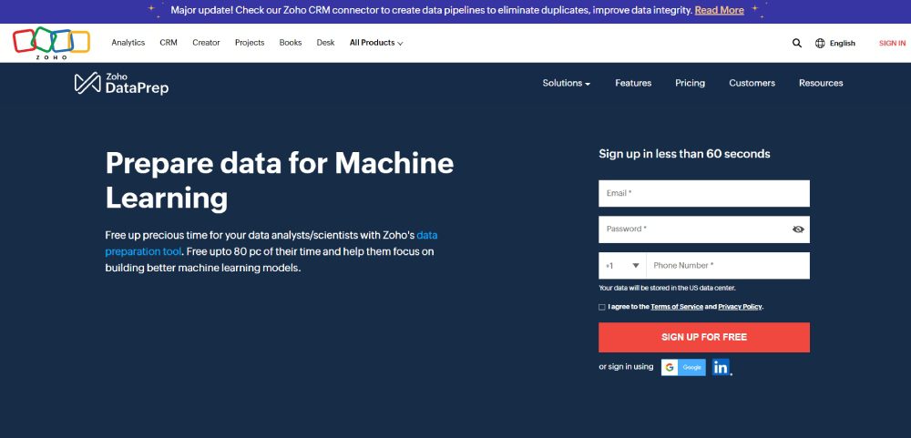Open the Privacy Policy link

[740, 307]
